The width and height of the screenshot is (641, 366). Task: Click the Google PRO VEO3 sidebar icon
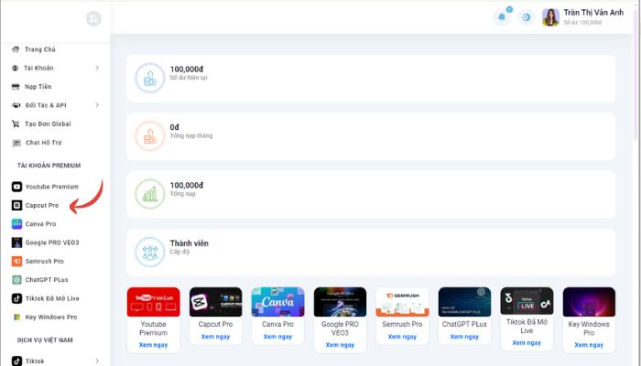point(16,242)
